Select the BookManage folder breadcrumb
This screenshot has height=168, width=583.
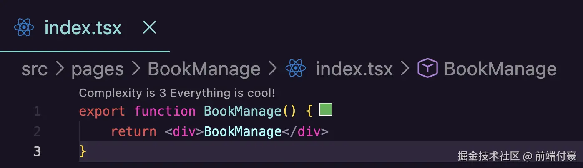tap(204, 69)
